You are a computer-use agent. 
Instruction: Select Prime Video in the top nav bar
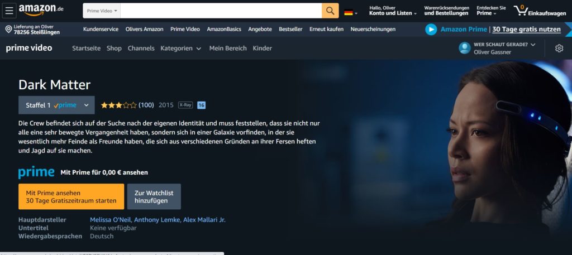coord(185,29)
